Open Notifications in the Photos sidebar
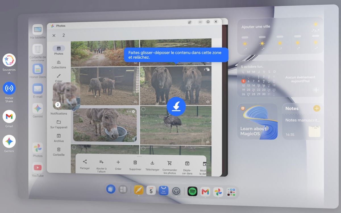Viewport: 341px width, 213px height. (x=59, y=113)
